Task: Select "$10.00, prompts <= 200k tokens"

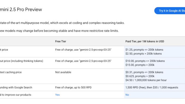Action: 145,61
